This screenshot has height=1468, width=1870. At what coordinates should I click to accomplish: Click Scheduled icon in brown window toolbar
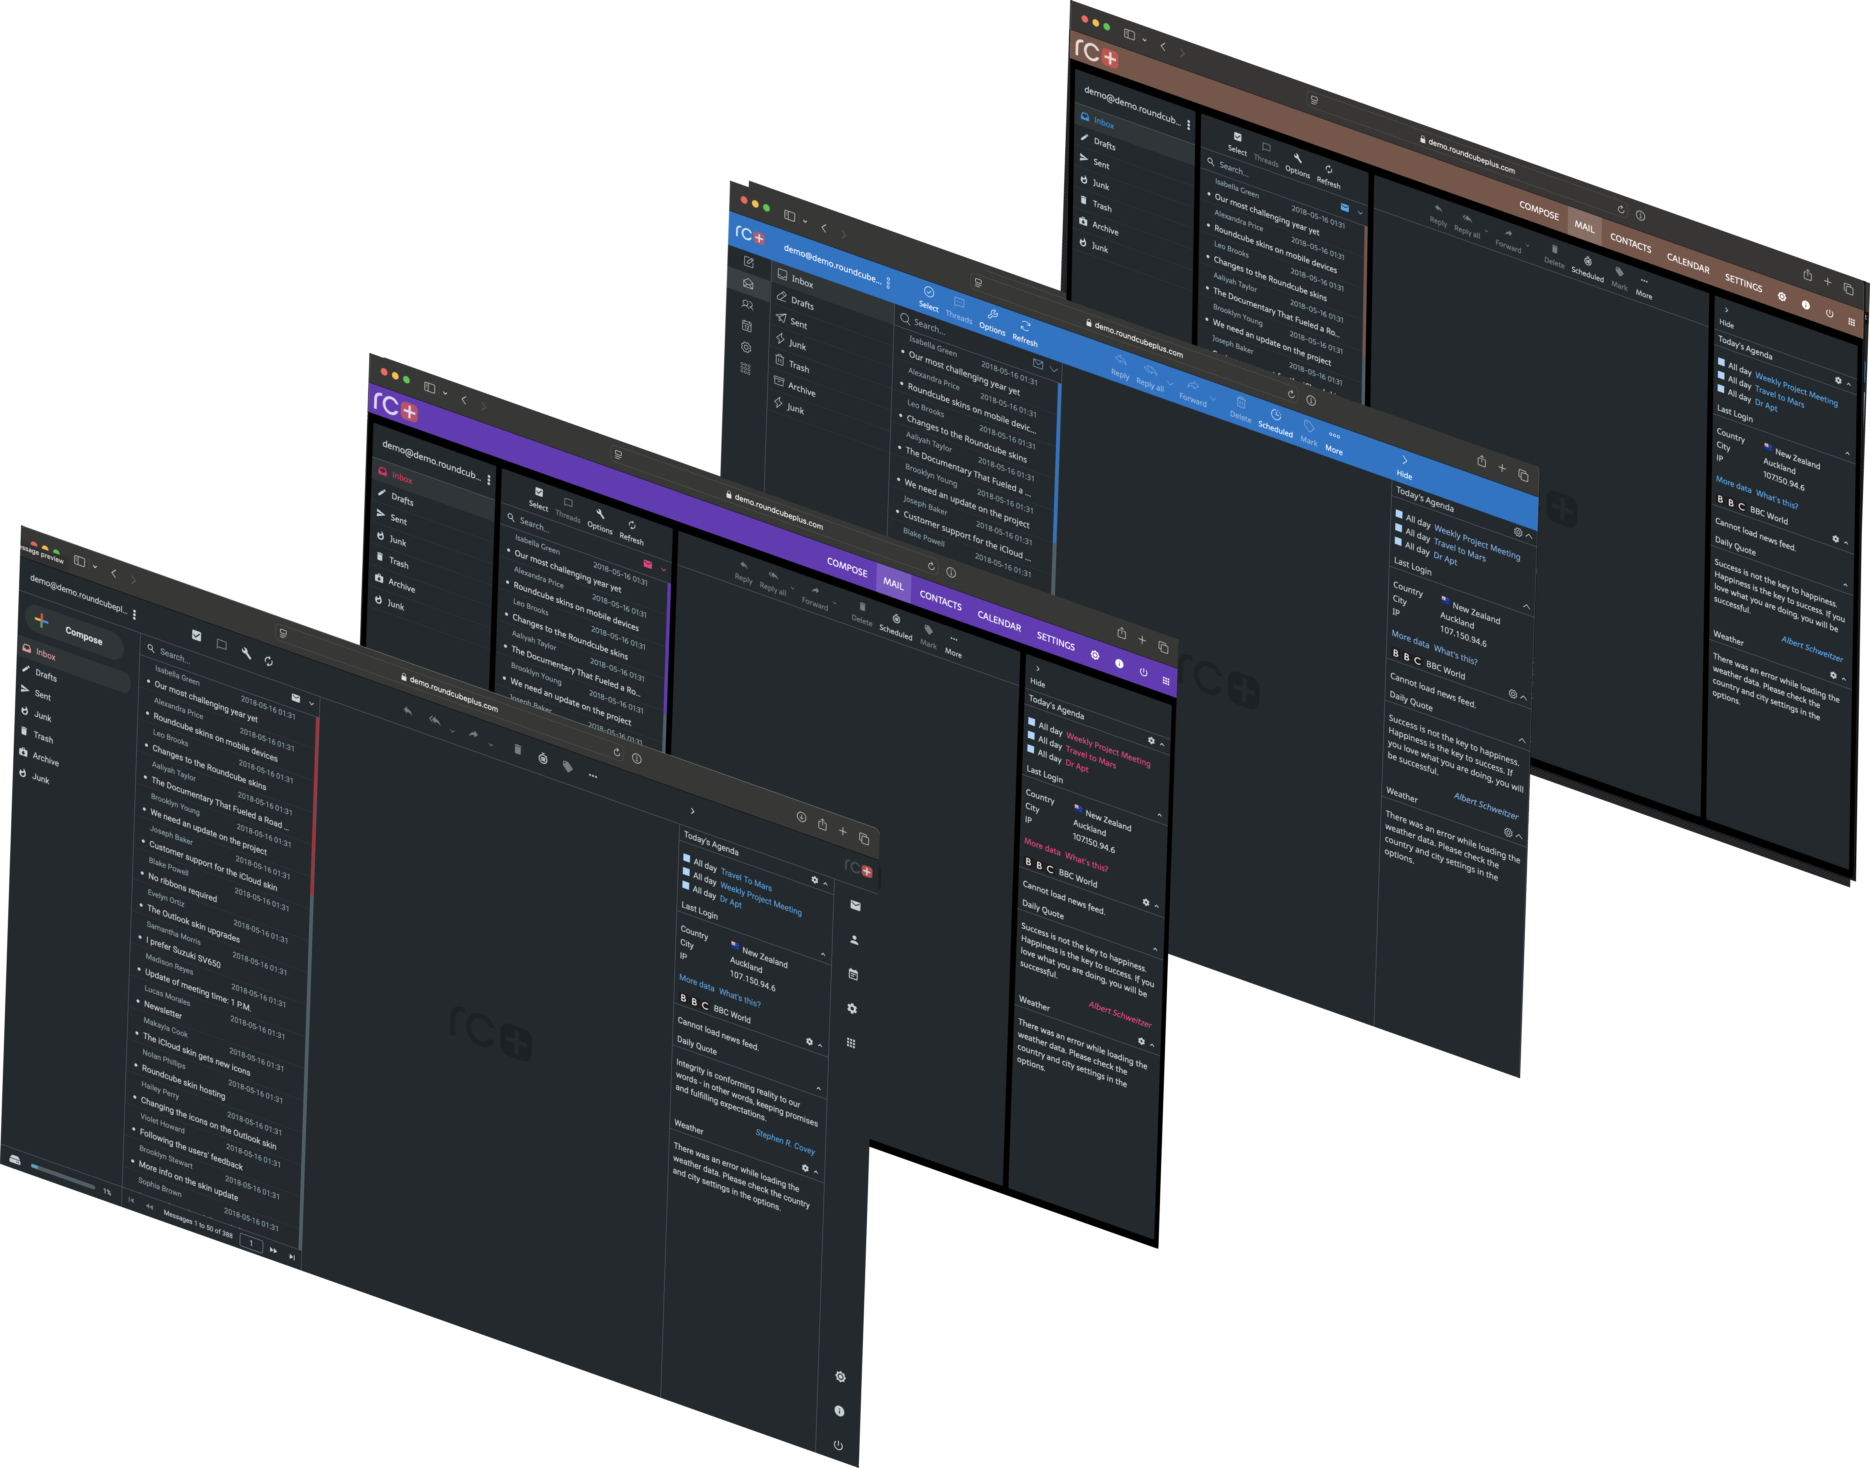point(1587,261)
